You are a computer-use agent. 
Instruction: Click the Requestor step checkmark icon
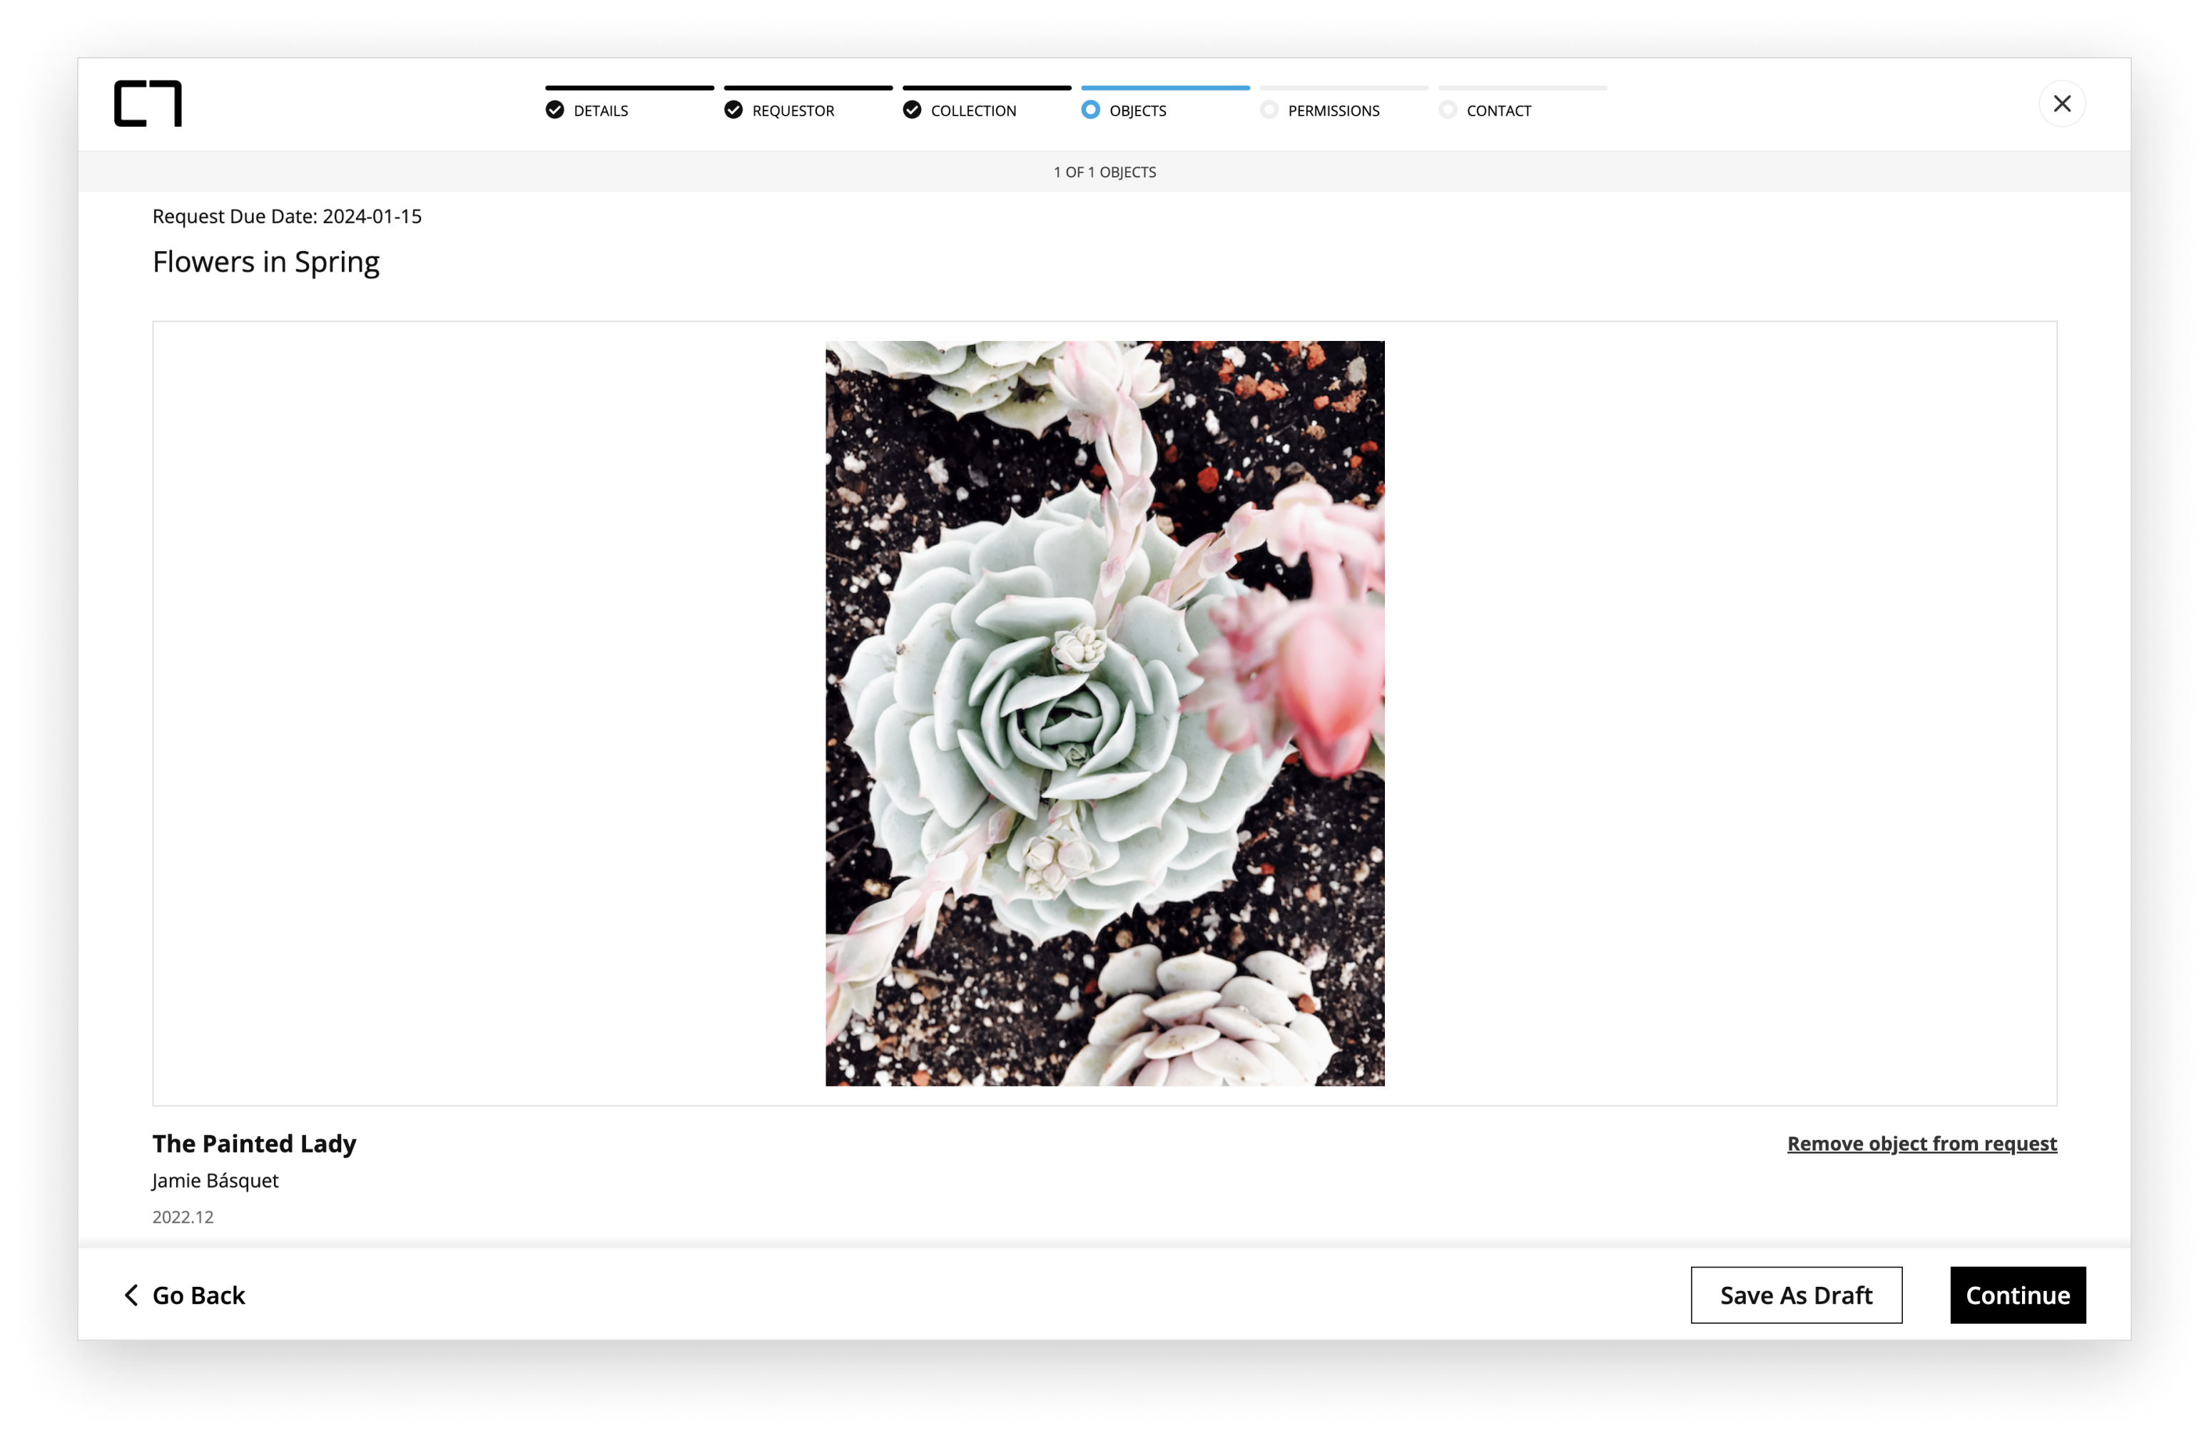click(733, 111)
